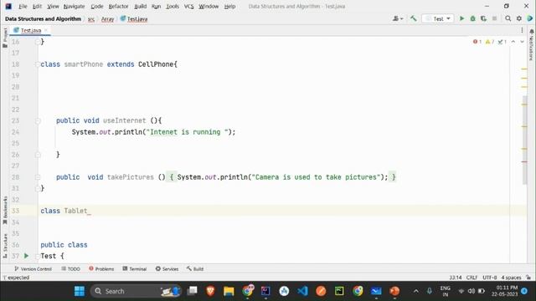Click the vertical editor scrollbar
The height and width of the screenshot is (301, 536).
[524, 140]
